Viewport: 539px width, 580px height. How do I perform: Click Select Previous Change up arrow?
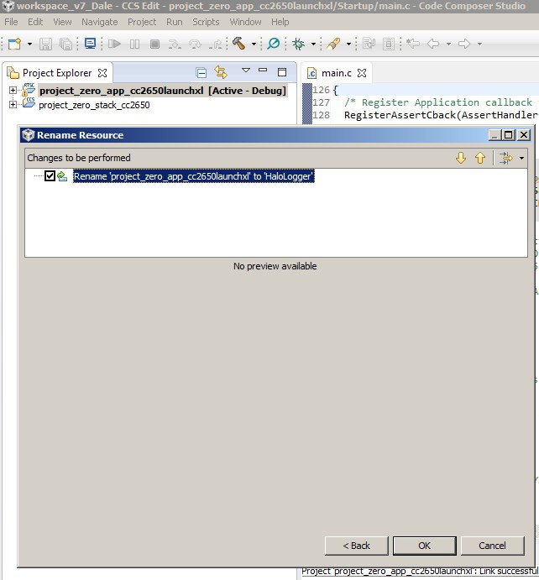[x=480, y=158]
